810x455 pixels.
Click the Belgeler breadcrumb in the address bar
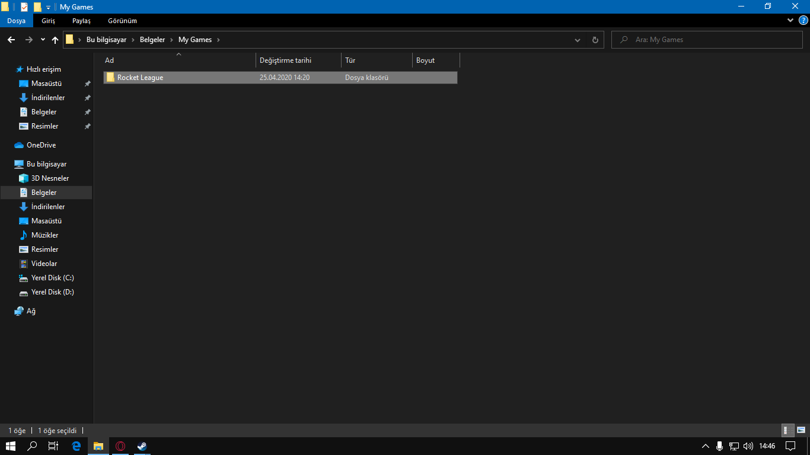pos(152,40)
